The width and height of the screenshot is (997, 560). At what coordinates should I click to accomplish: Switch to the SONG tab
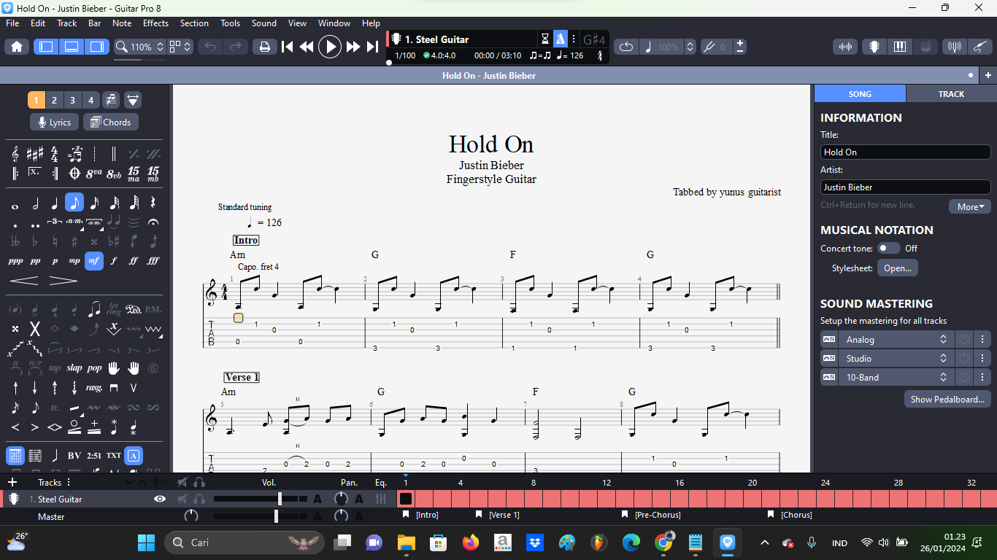pos(860,93)
